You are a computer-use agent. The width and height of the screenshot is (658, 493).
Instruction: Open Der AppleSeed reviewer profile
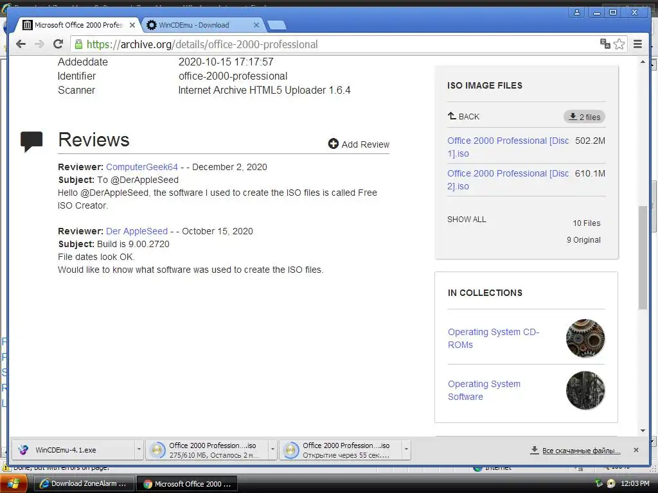tap(137, 231)
